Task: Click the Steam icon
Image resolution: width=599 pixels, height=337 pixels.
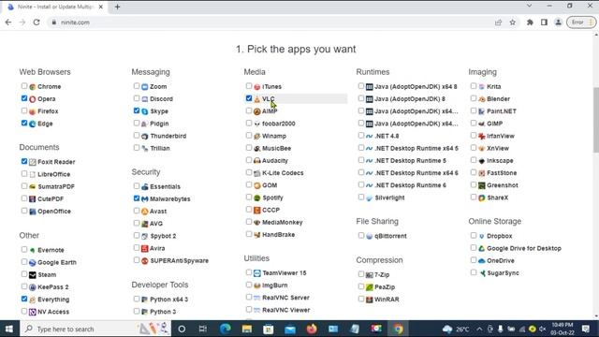Action: 33,275
